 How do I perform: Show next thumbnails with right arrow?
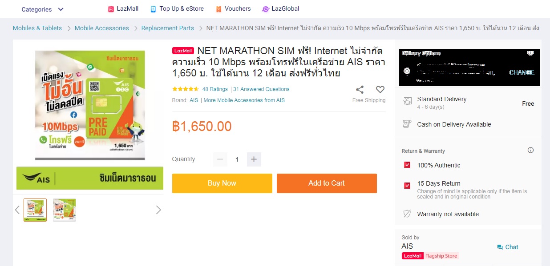(158, 210)
